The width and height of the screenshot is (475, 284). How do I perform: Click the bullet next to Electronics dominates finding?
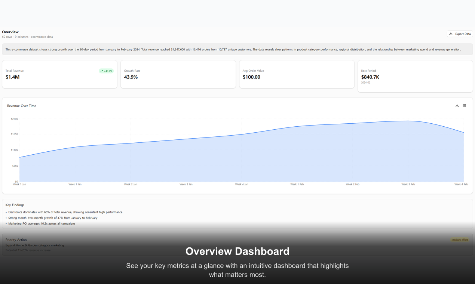(x=6, y=212)
